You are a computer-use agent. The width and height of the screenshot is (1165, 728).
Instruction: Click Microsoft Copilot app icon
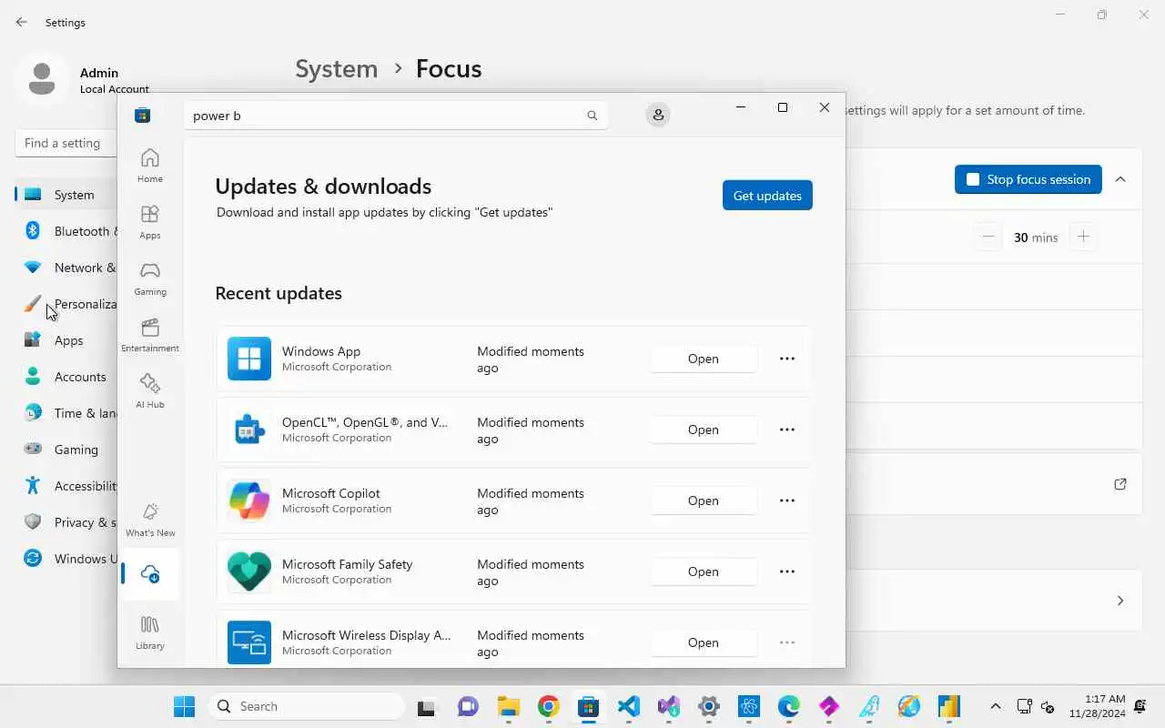point(249,500)
